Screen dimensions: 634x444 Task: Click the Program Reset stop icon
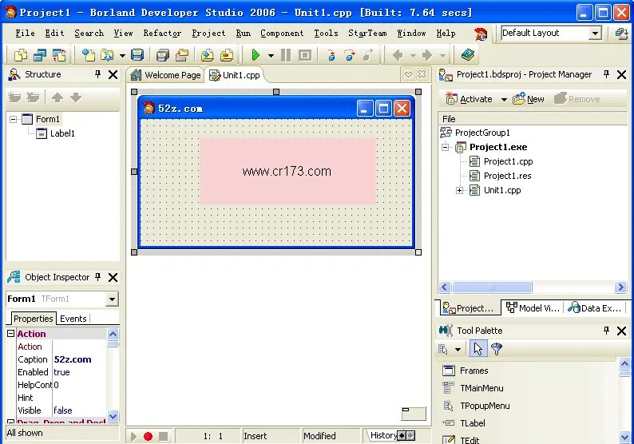[x=305, y=54]
